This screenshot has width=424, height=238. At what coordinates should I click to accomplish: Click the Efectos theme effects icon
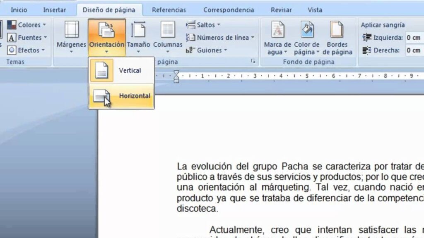(12, 50)
